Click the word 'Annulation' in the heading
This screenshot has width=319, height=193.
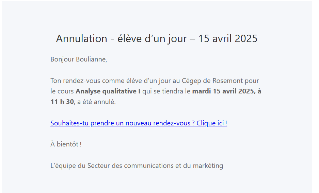[81, 39]
